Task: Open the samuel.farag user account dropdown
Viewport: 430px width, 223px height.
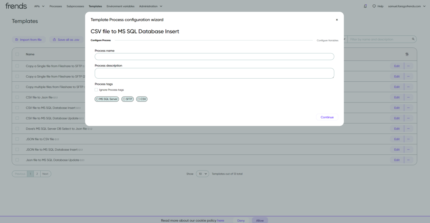Action: coord(407,6)
